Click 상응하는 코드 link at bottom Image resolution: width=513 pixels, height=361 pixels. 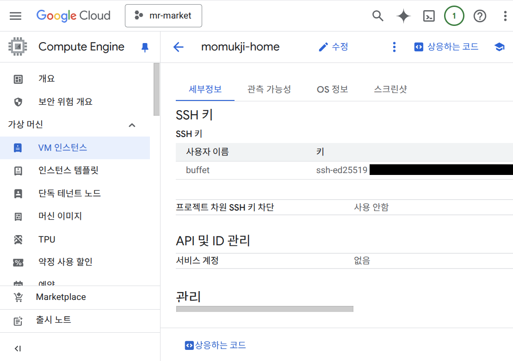[216, 345]
